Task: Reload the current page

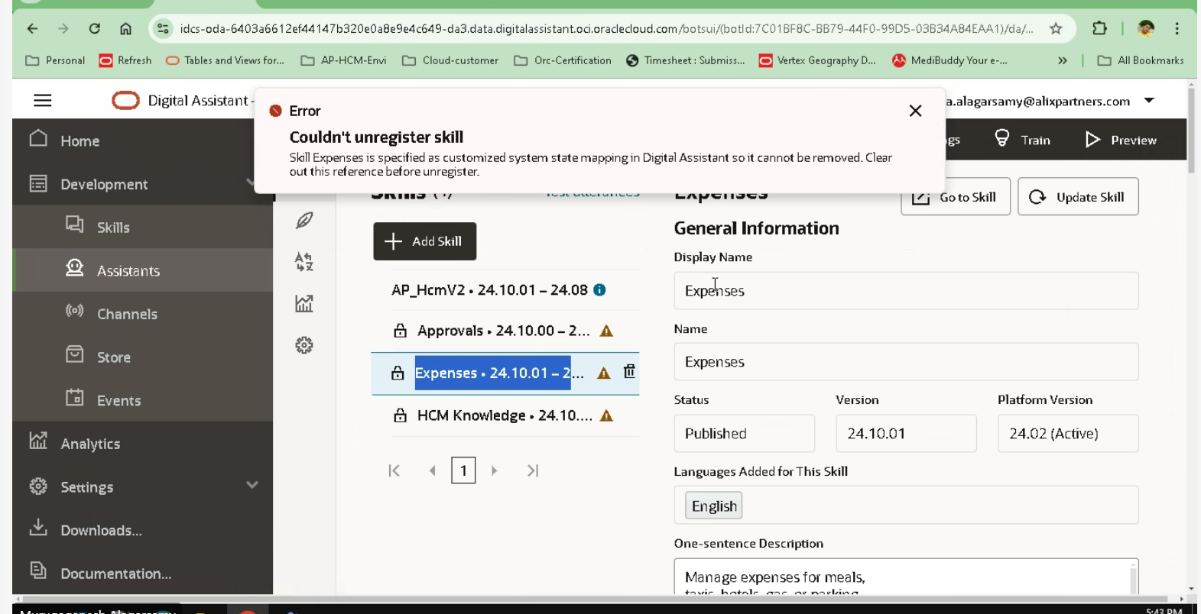Action: click(95, 29)
